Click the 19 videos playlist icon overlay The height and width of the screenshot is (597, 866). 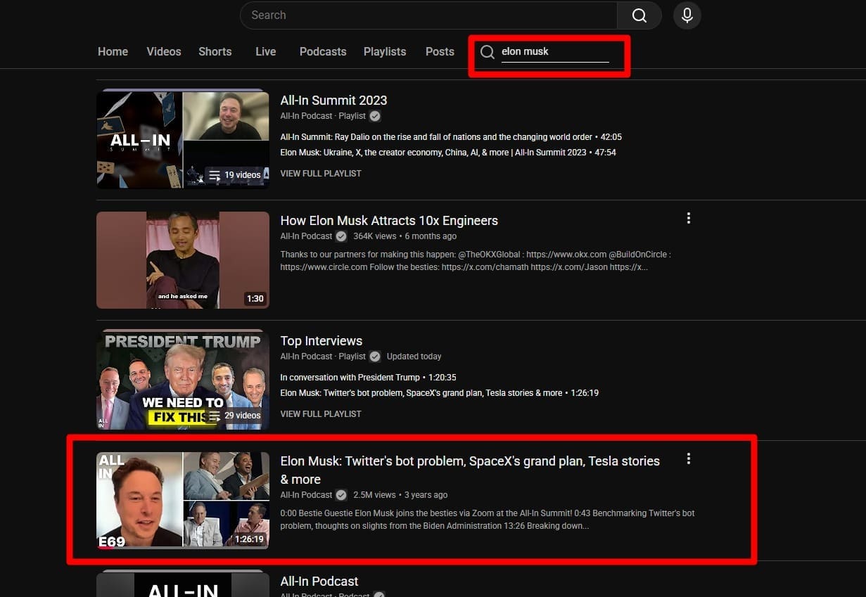[x=215, y=175]
